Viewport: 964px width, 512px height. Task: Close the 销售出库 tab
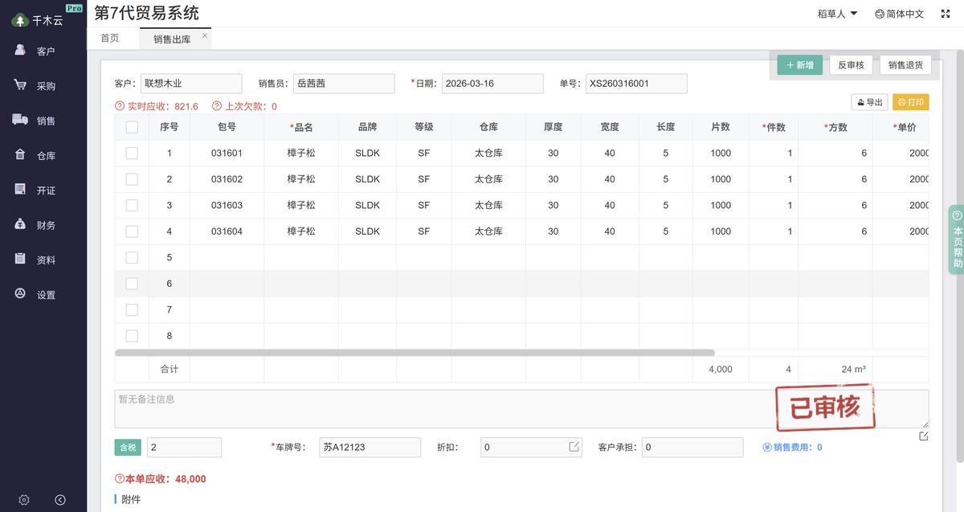click(x=205, y=36)
